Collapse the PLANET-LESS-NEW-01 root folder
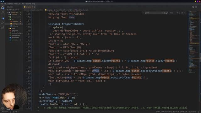The image size is (201, 113). coord(13,10)
